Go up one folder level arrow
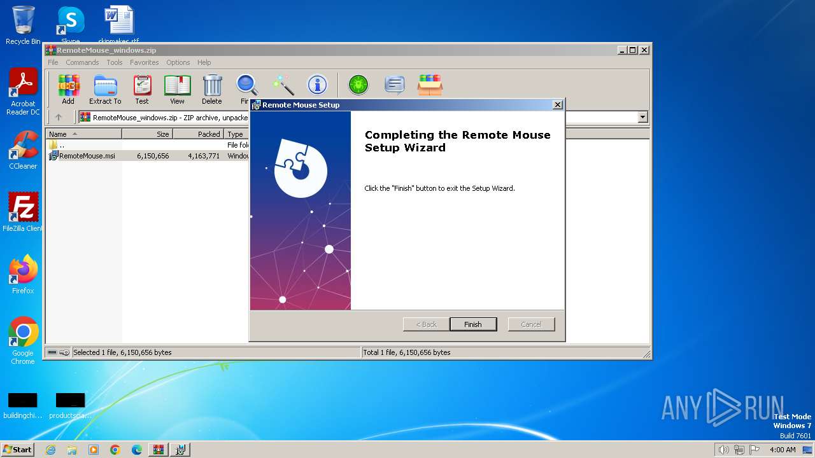The height and width of the screenshot is (458, 815). click(59, 117)
